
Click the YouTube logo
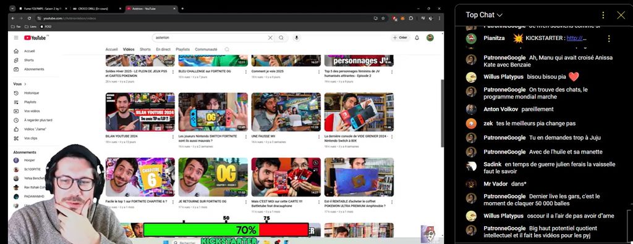(x=35, y=38)
